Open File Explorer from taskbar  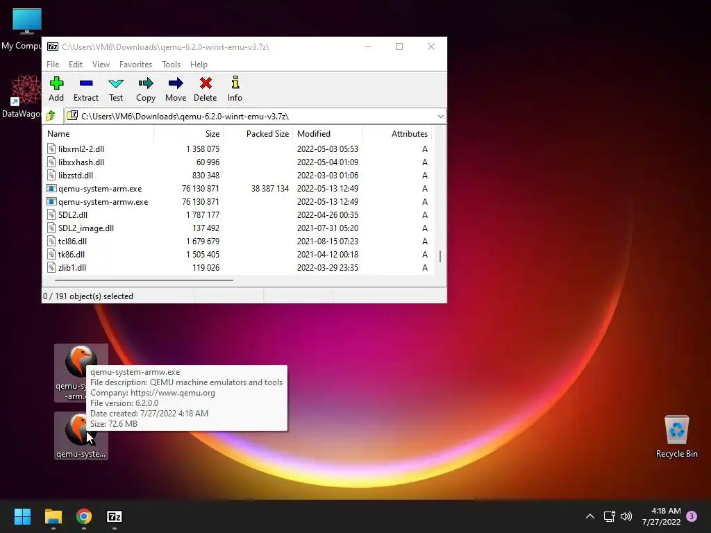[53, 516]
